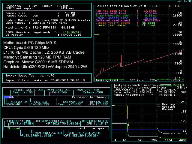Screen dimensions: 192x144
Task: Click the Celeron-500 benchmark reference
Action: [x=93, y=92]
